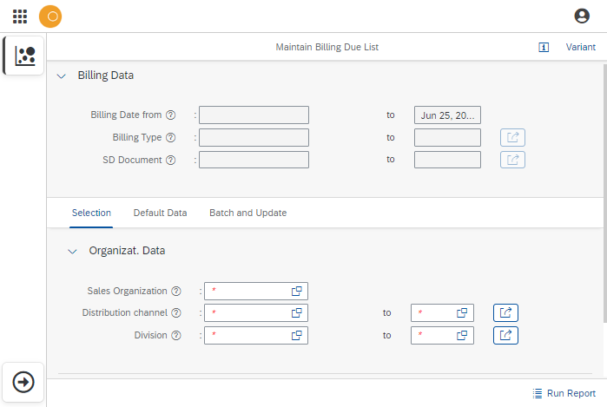
Task: Open the Billing Date 'to' date field
Action: tap(447, 115)
